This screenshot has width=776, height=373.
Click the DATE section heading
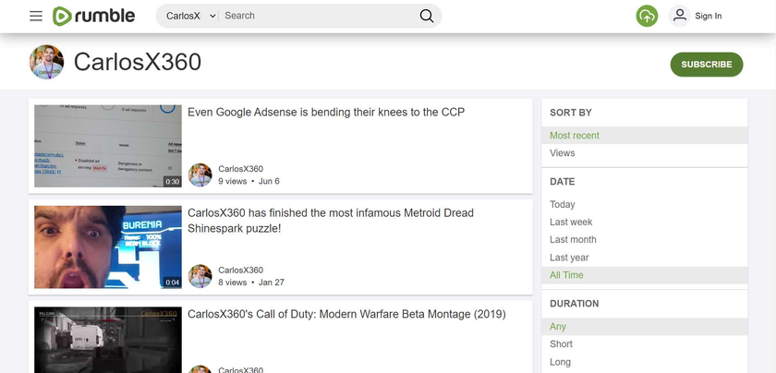tap(563, 182)
